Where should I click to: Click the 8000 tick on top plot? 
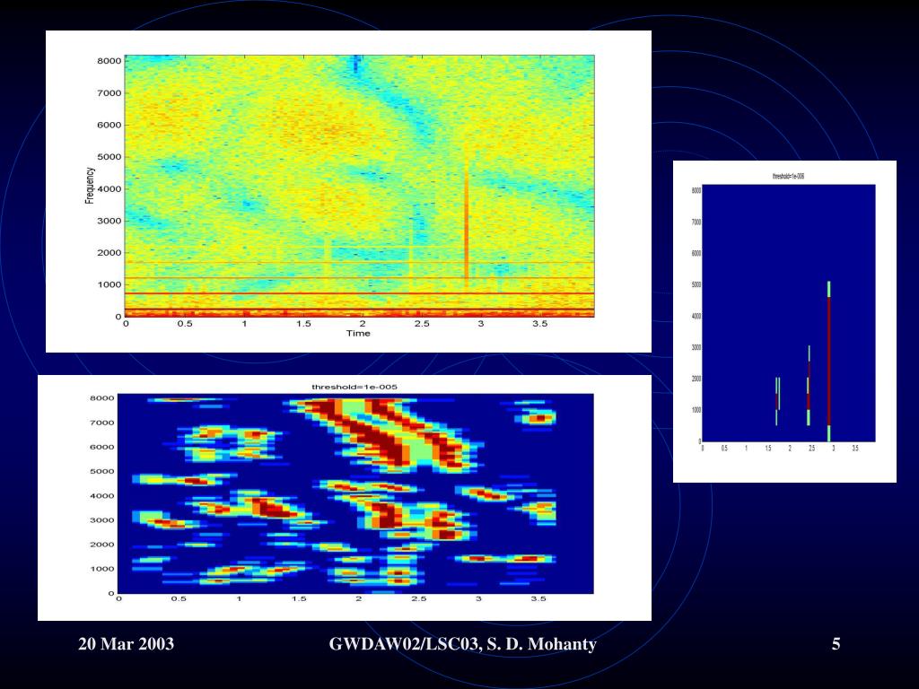(109, 61)
